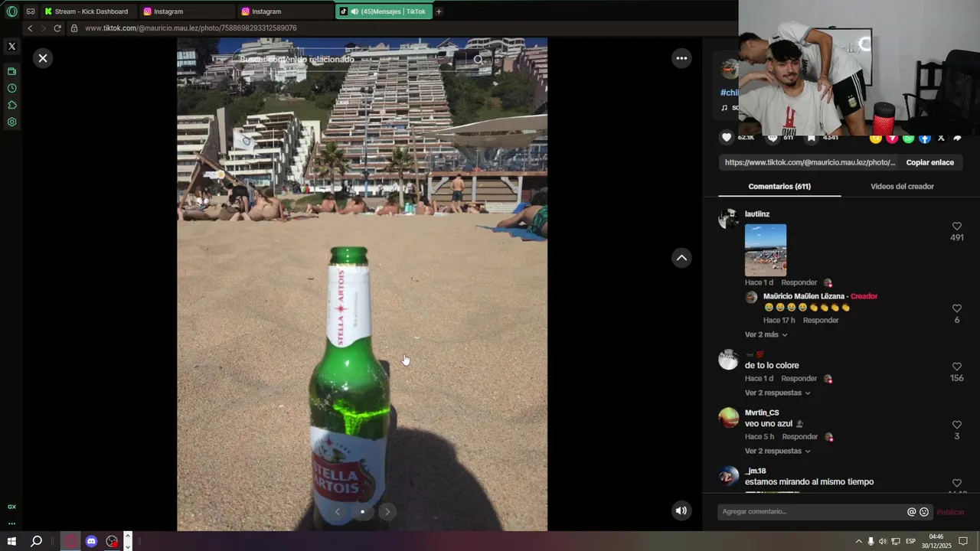Open the emoji picker in comment box
Image resolution: width=980 pixels, height=551 pixels.
pyautogui.click(x=924, y=512)
